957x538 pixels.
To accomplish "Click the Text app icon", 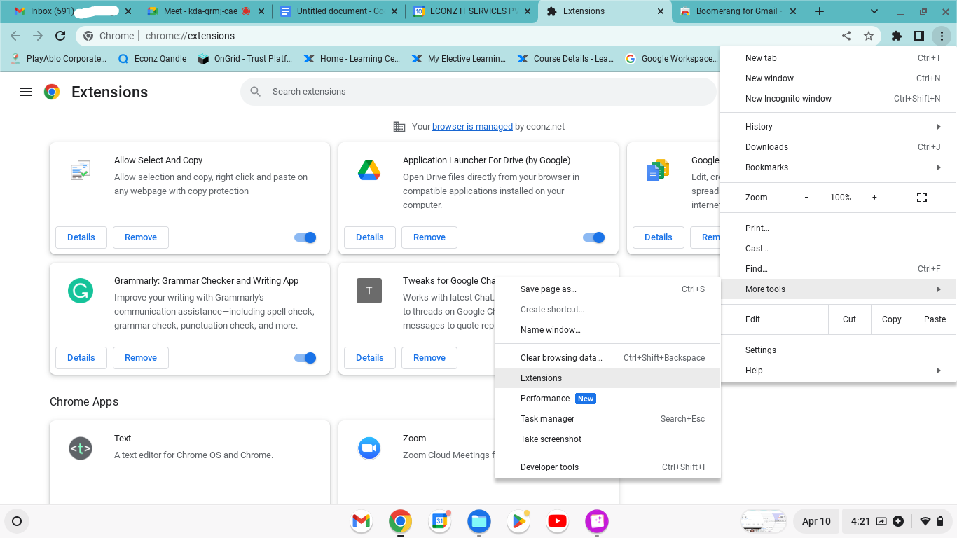I will (81, 448).
